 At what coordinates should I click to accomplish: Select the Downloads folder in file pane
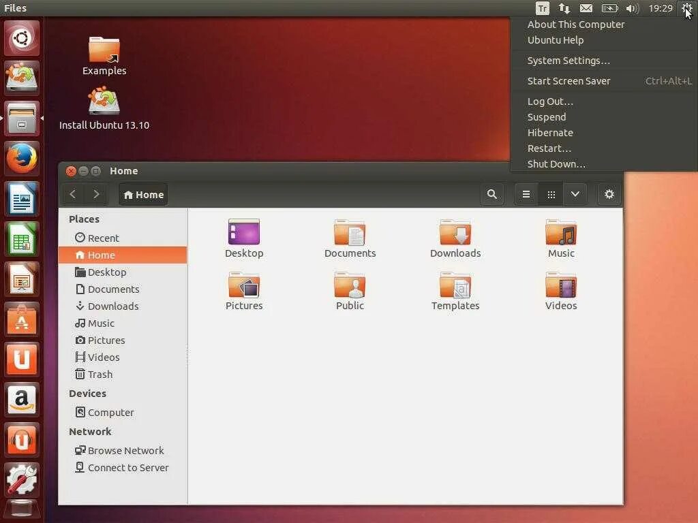(x=455, y=238)
